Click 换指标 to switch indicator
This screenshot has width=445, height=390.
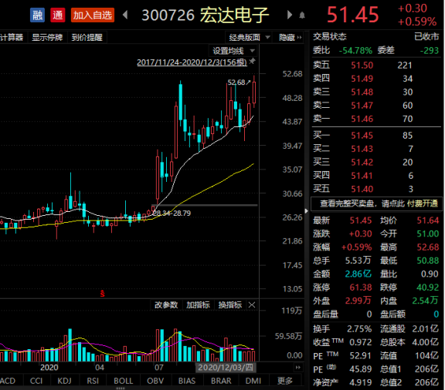230,304
